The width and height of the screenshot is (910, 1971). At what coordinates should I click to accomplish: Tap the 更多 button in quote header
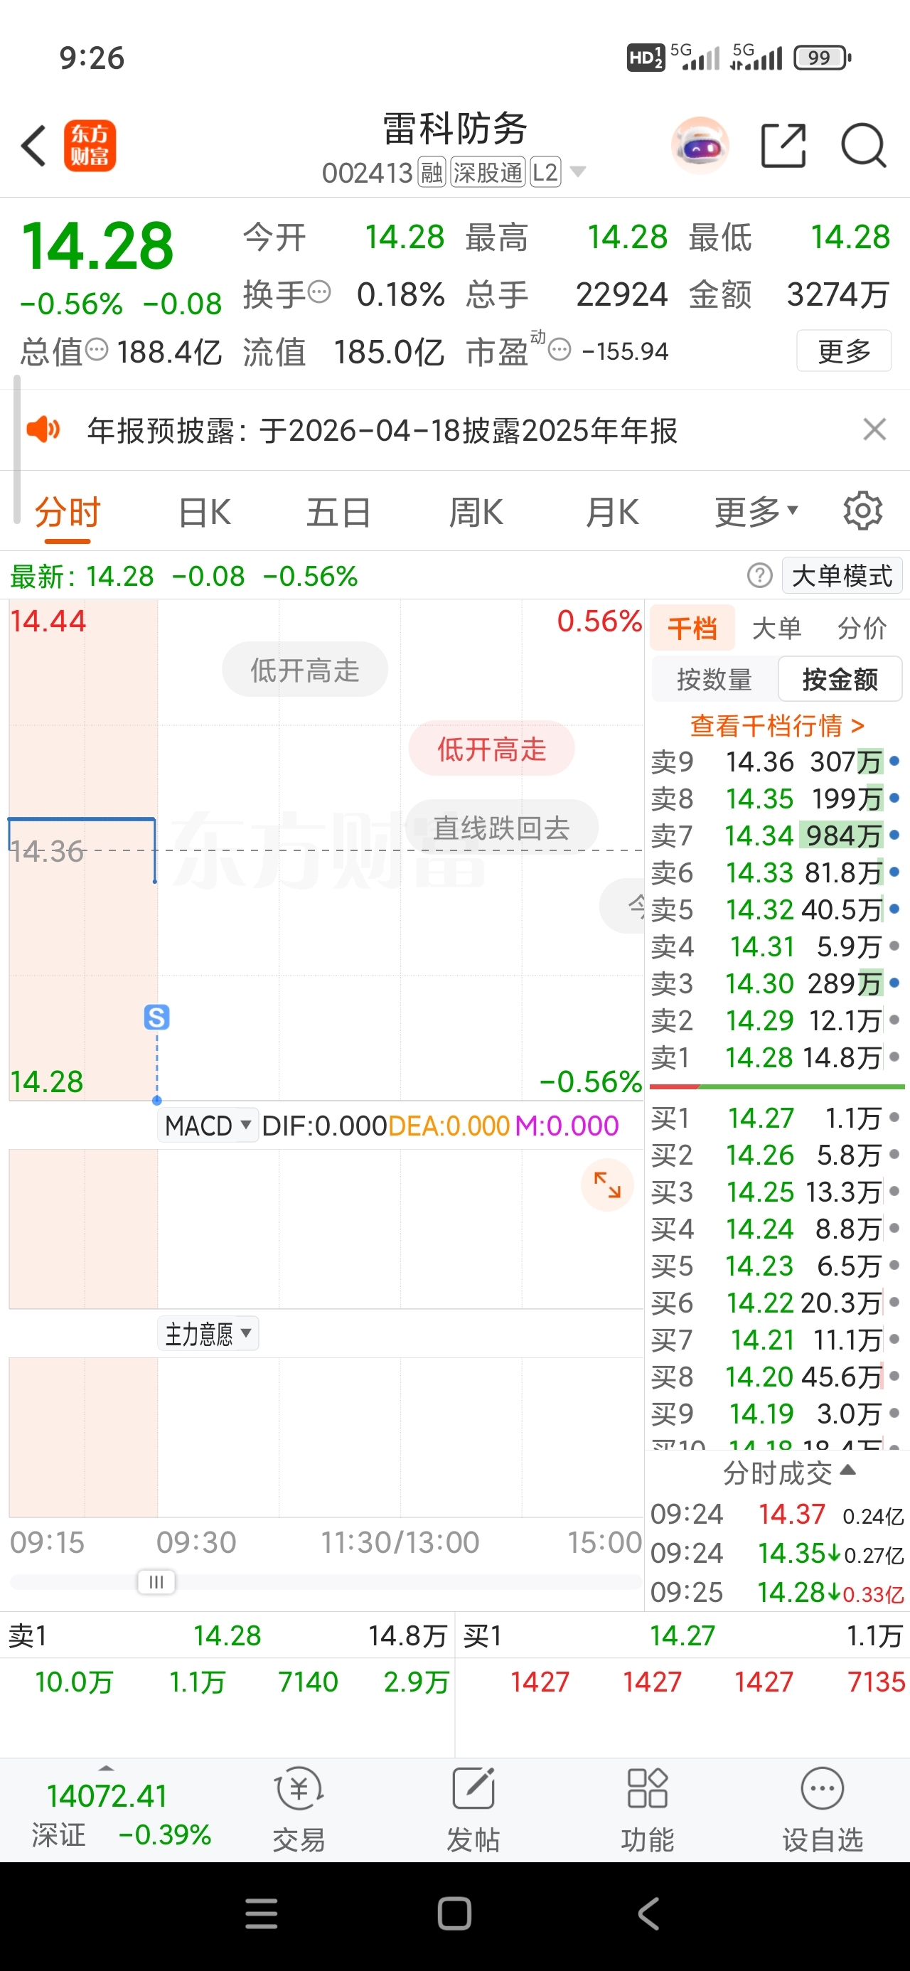click(x=843, y=351)
